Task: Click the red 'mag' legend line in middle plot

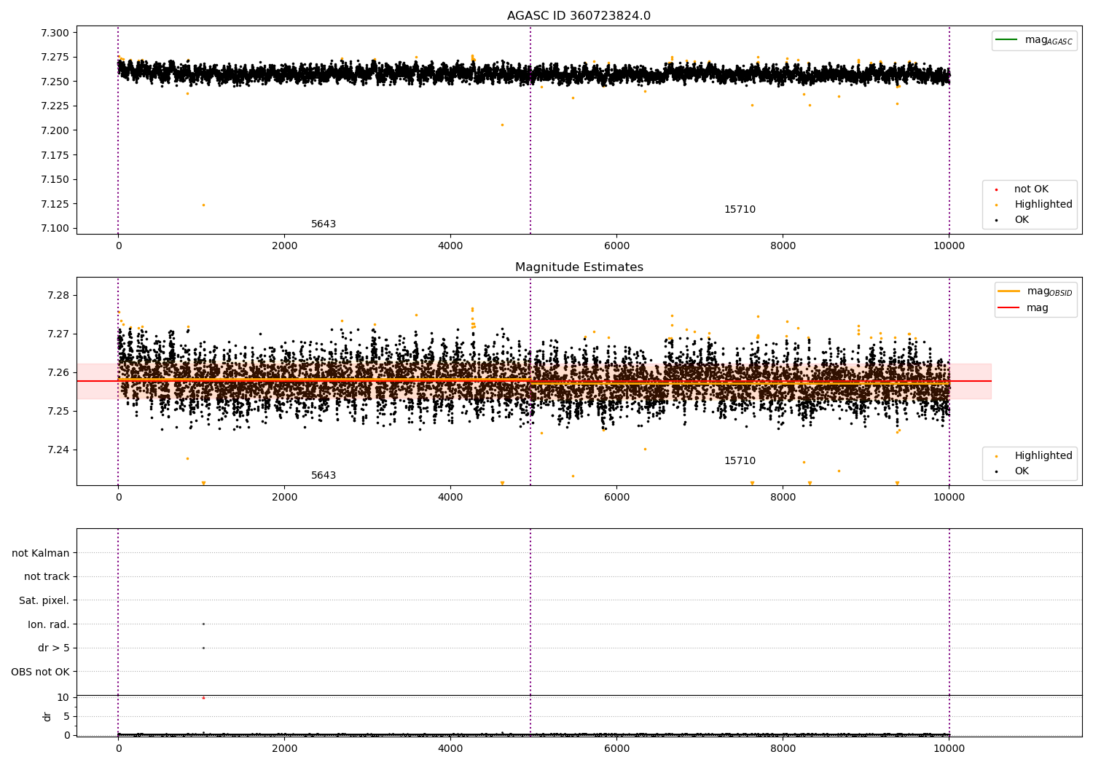Action: coord(1008,307)
